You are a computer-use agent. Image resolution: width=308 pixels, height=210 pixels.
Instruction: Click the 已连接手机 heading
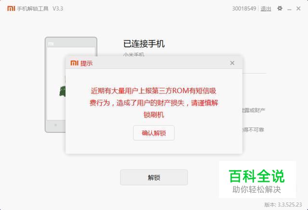144,44
